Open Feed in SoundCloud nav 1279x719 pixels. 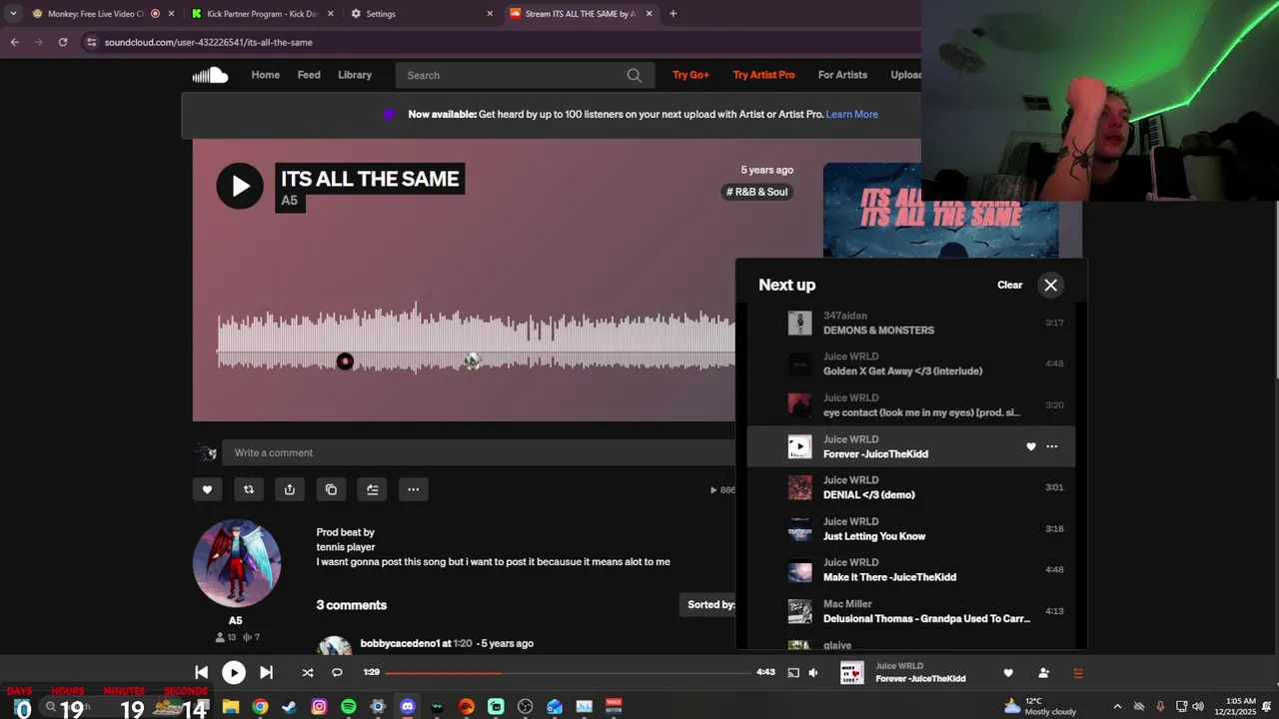click(x=309, y=75)
